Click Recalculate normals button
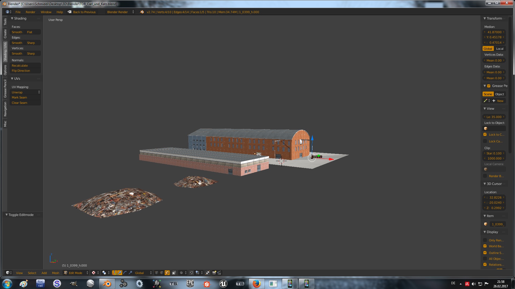 [25, 66]
